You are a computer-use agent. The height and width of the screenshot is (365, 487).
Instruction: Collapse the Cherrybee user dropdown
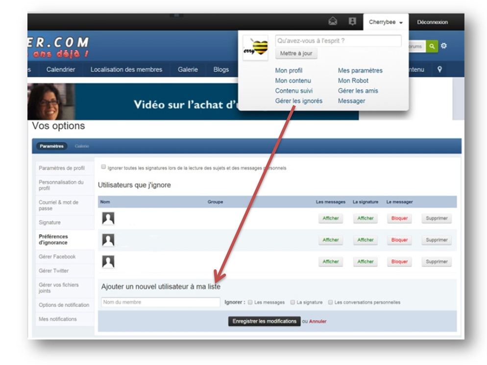(386, 22)
